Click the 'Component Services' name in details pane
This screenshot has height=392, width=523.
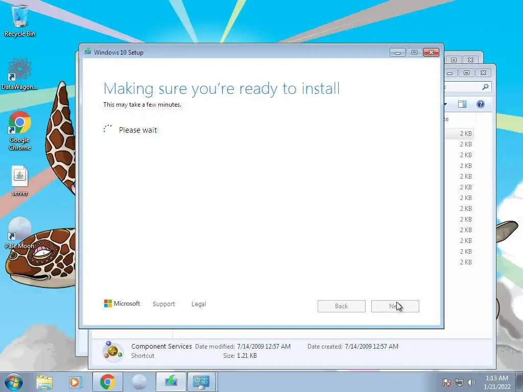161,347
